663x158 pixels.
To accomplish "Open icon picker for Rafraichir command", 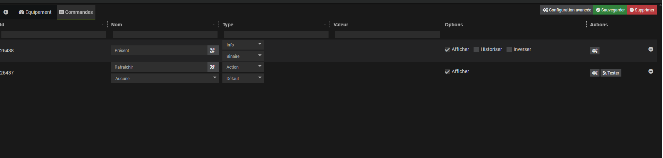I will point(212,67).
